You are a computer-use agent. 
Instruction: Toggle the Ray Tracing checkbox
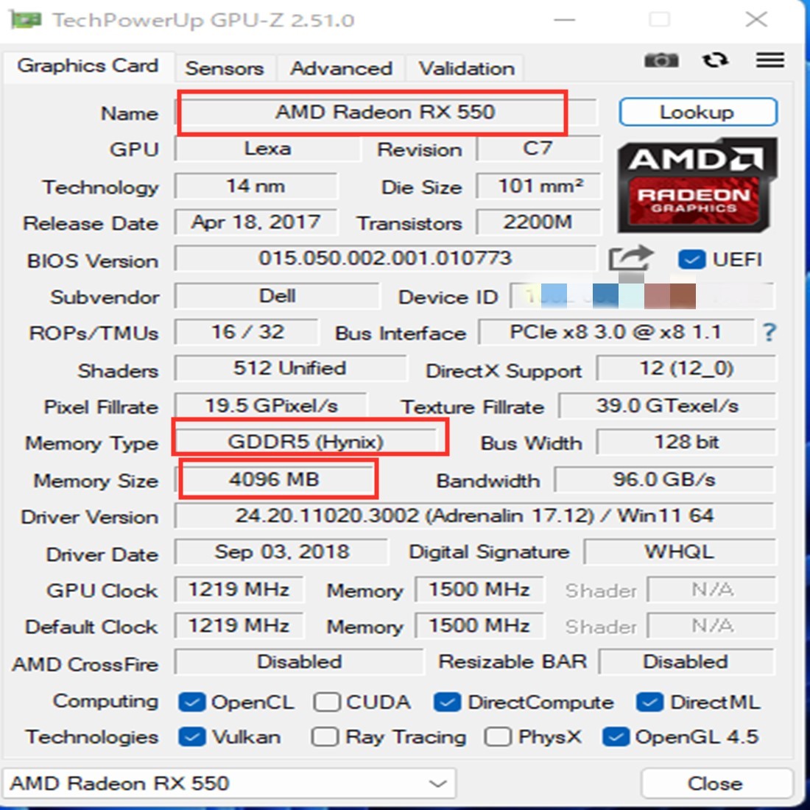click(325, 737)
